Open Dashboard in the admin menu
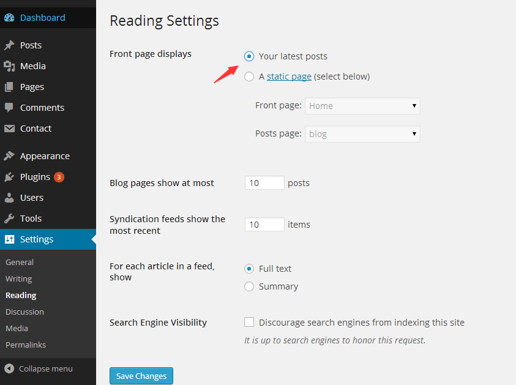 (43, 18)
